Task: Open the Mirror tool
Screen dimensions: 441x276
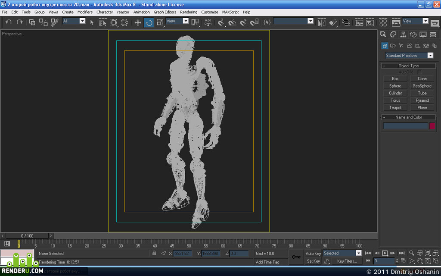Action: (x=321, y=22)
